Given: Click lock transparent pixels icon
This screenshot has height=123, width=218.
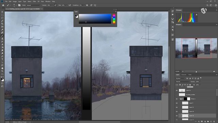Looking at the screenshot, I should (180, 85).
